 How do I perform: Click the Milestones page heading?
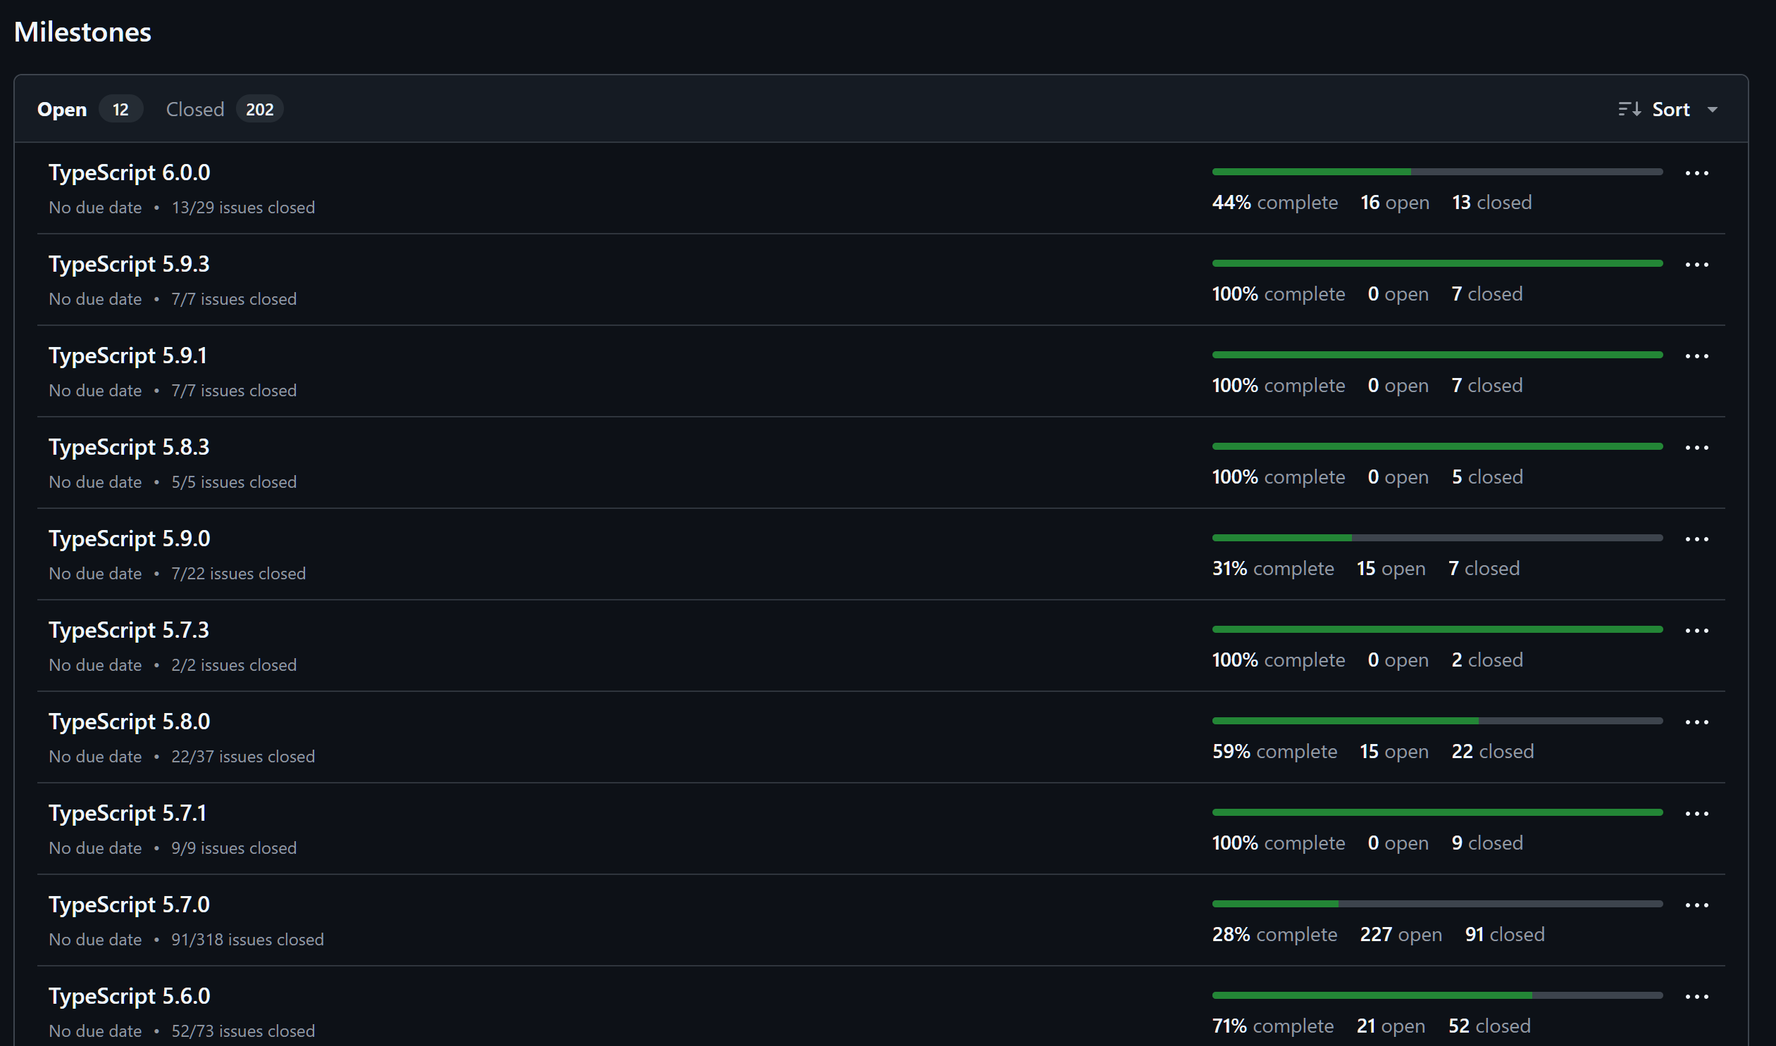pyautogui.click(x=82, y=32)
